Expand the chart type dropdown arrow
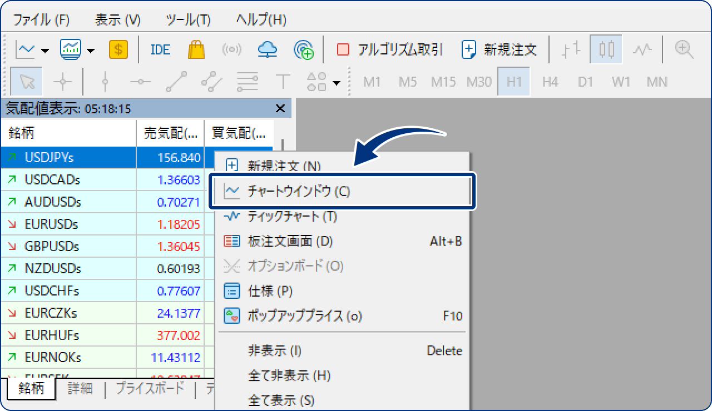 tap(45, 51)
